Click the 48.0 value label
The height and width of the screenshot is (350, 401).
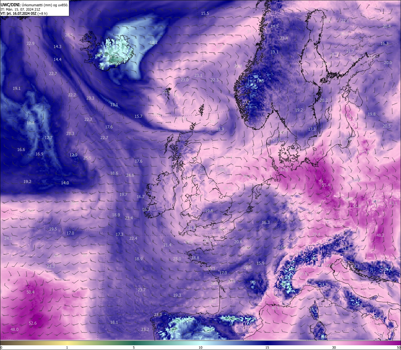[14, 329]
